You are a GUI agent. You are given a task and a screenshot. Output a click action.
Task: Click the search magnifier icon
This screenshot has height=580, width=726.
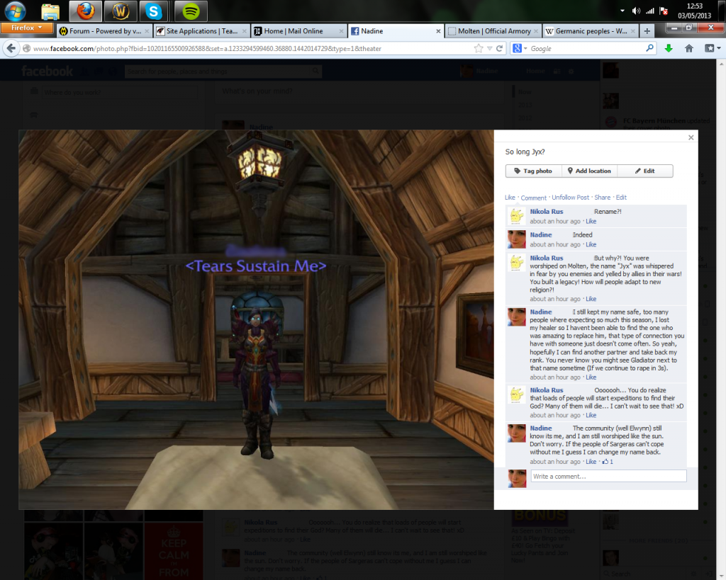click(649, 48)
